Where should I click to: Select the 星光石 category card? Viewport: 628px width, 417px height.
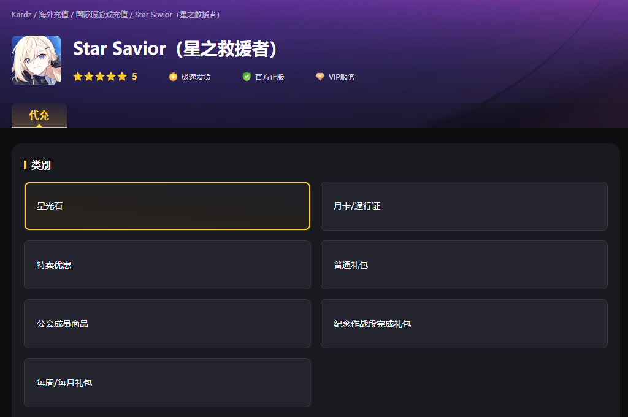point(167,206)
